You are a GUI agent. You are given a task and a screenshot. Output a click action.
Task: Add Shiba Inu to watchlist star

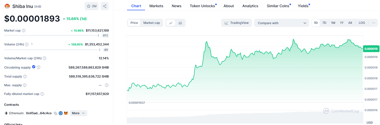(92, 6)
